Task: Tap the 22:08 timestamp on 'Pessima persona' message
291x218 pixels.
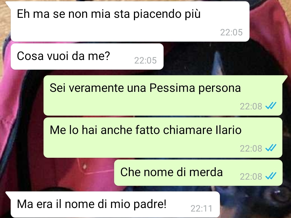Action: click(251, 106)
